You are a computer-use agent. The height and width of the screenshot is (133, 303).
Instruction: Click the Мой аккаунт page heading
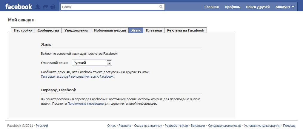coord(21,20)
